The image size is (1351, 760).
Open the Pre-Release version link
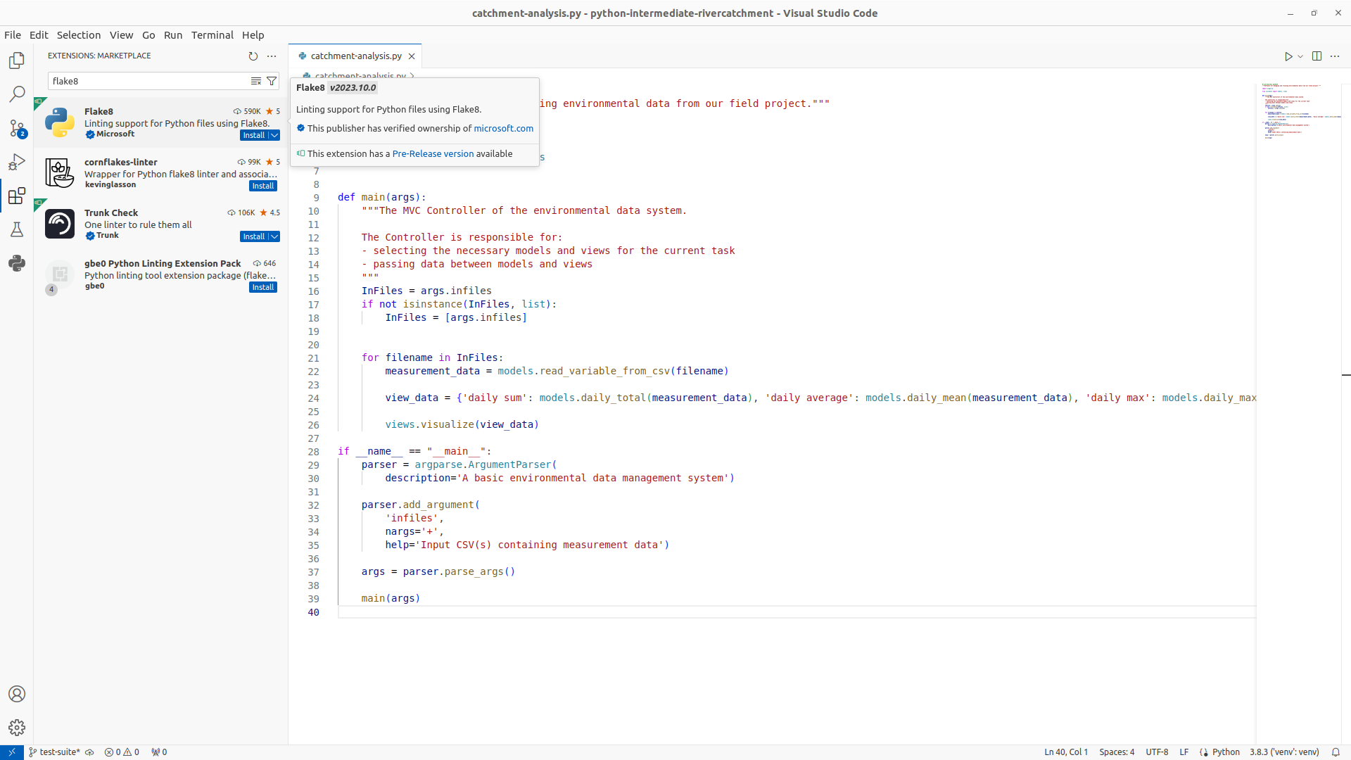click(433, 153)
